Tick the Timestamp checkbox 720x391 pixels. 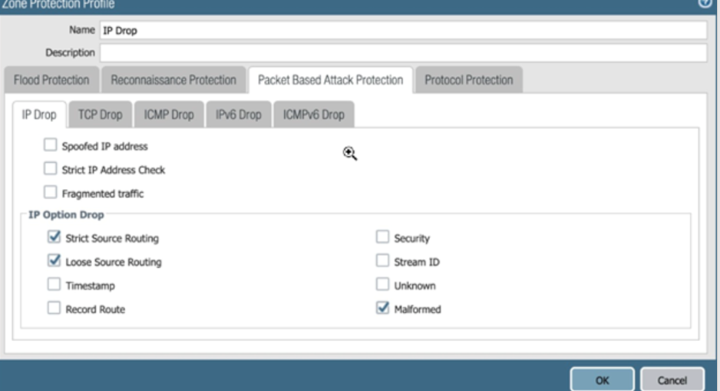(54, 285)
